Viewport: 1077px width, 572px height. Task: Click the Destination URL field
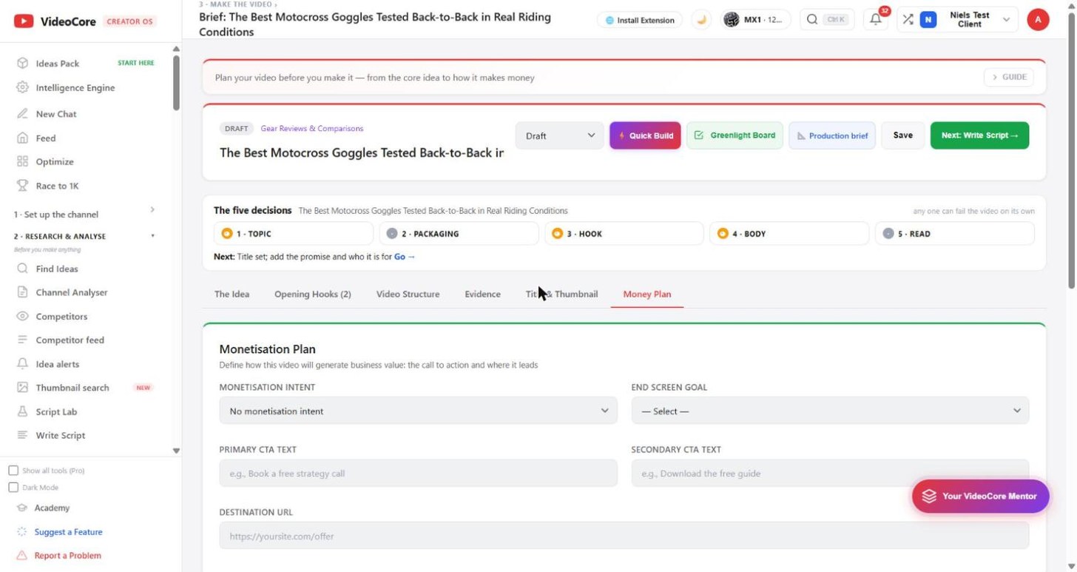[x=624, y=536]
